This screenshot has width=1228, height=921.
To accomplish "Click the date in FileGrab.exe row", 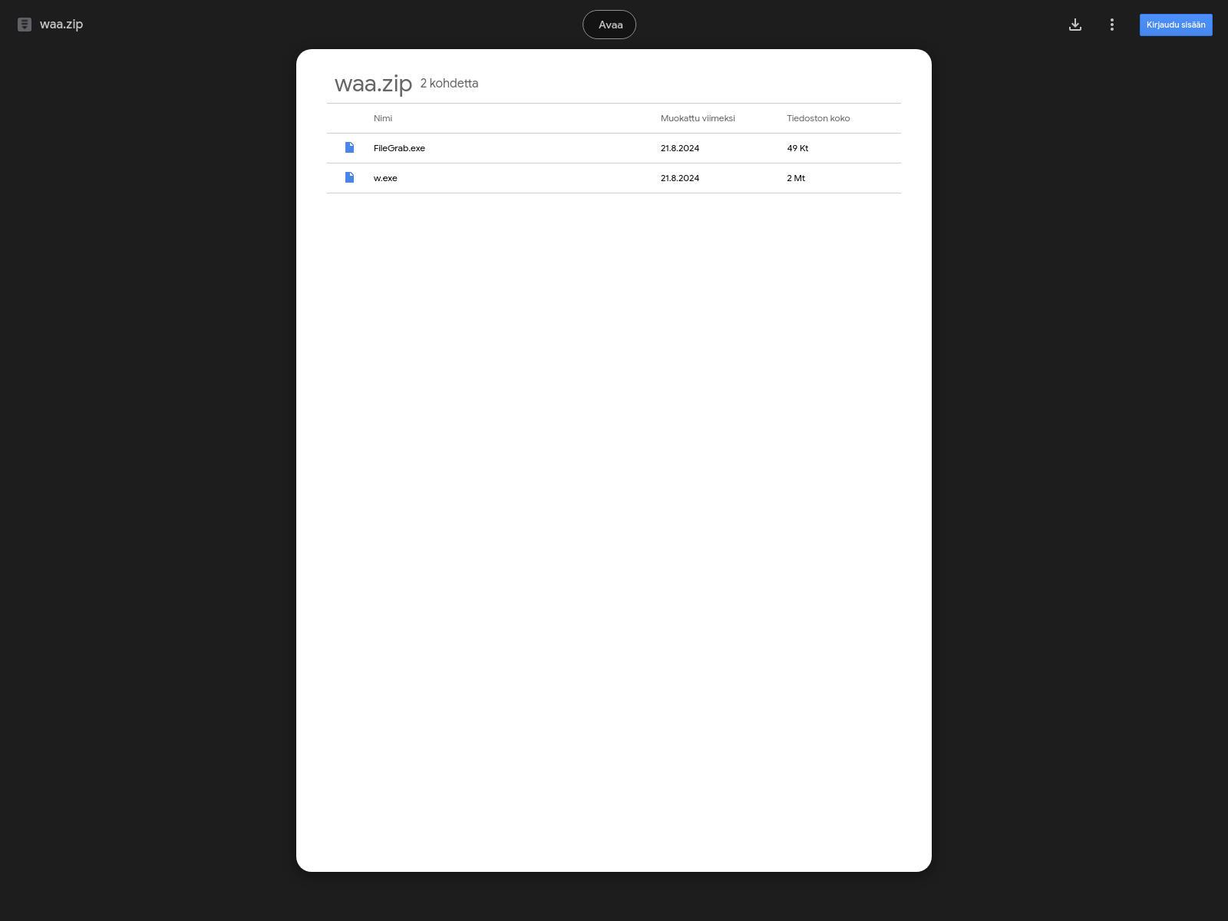I will (x=680, y=148).
